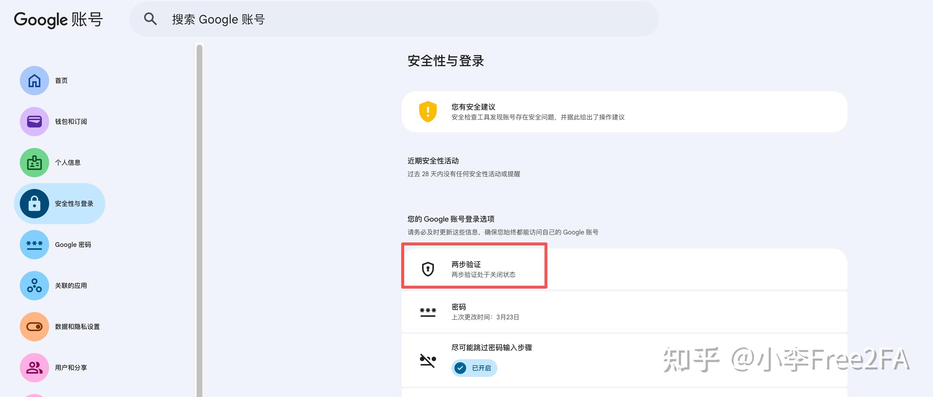Click 上次更改时间：3月23日 text

pos(485,317)
